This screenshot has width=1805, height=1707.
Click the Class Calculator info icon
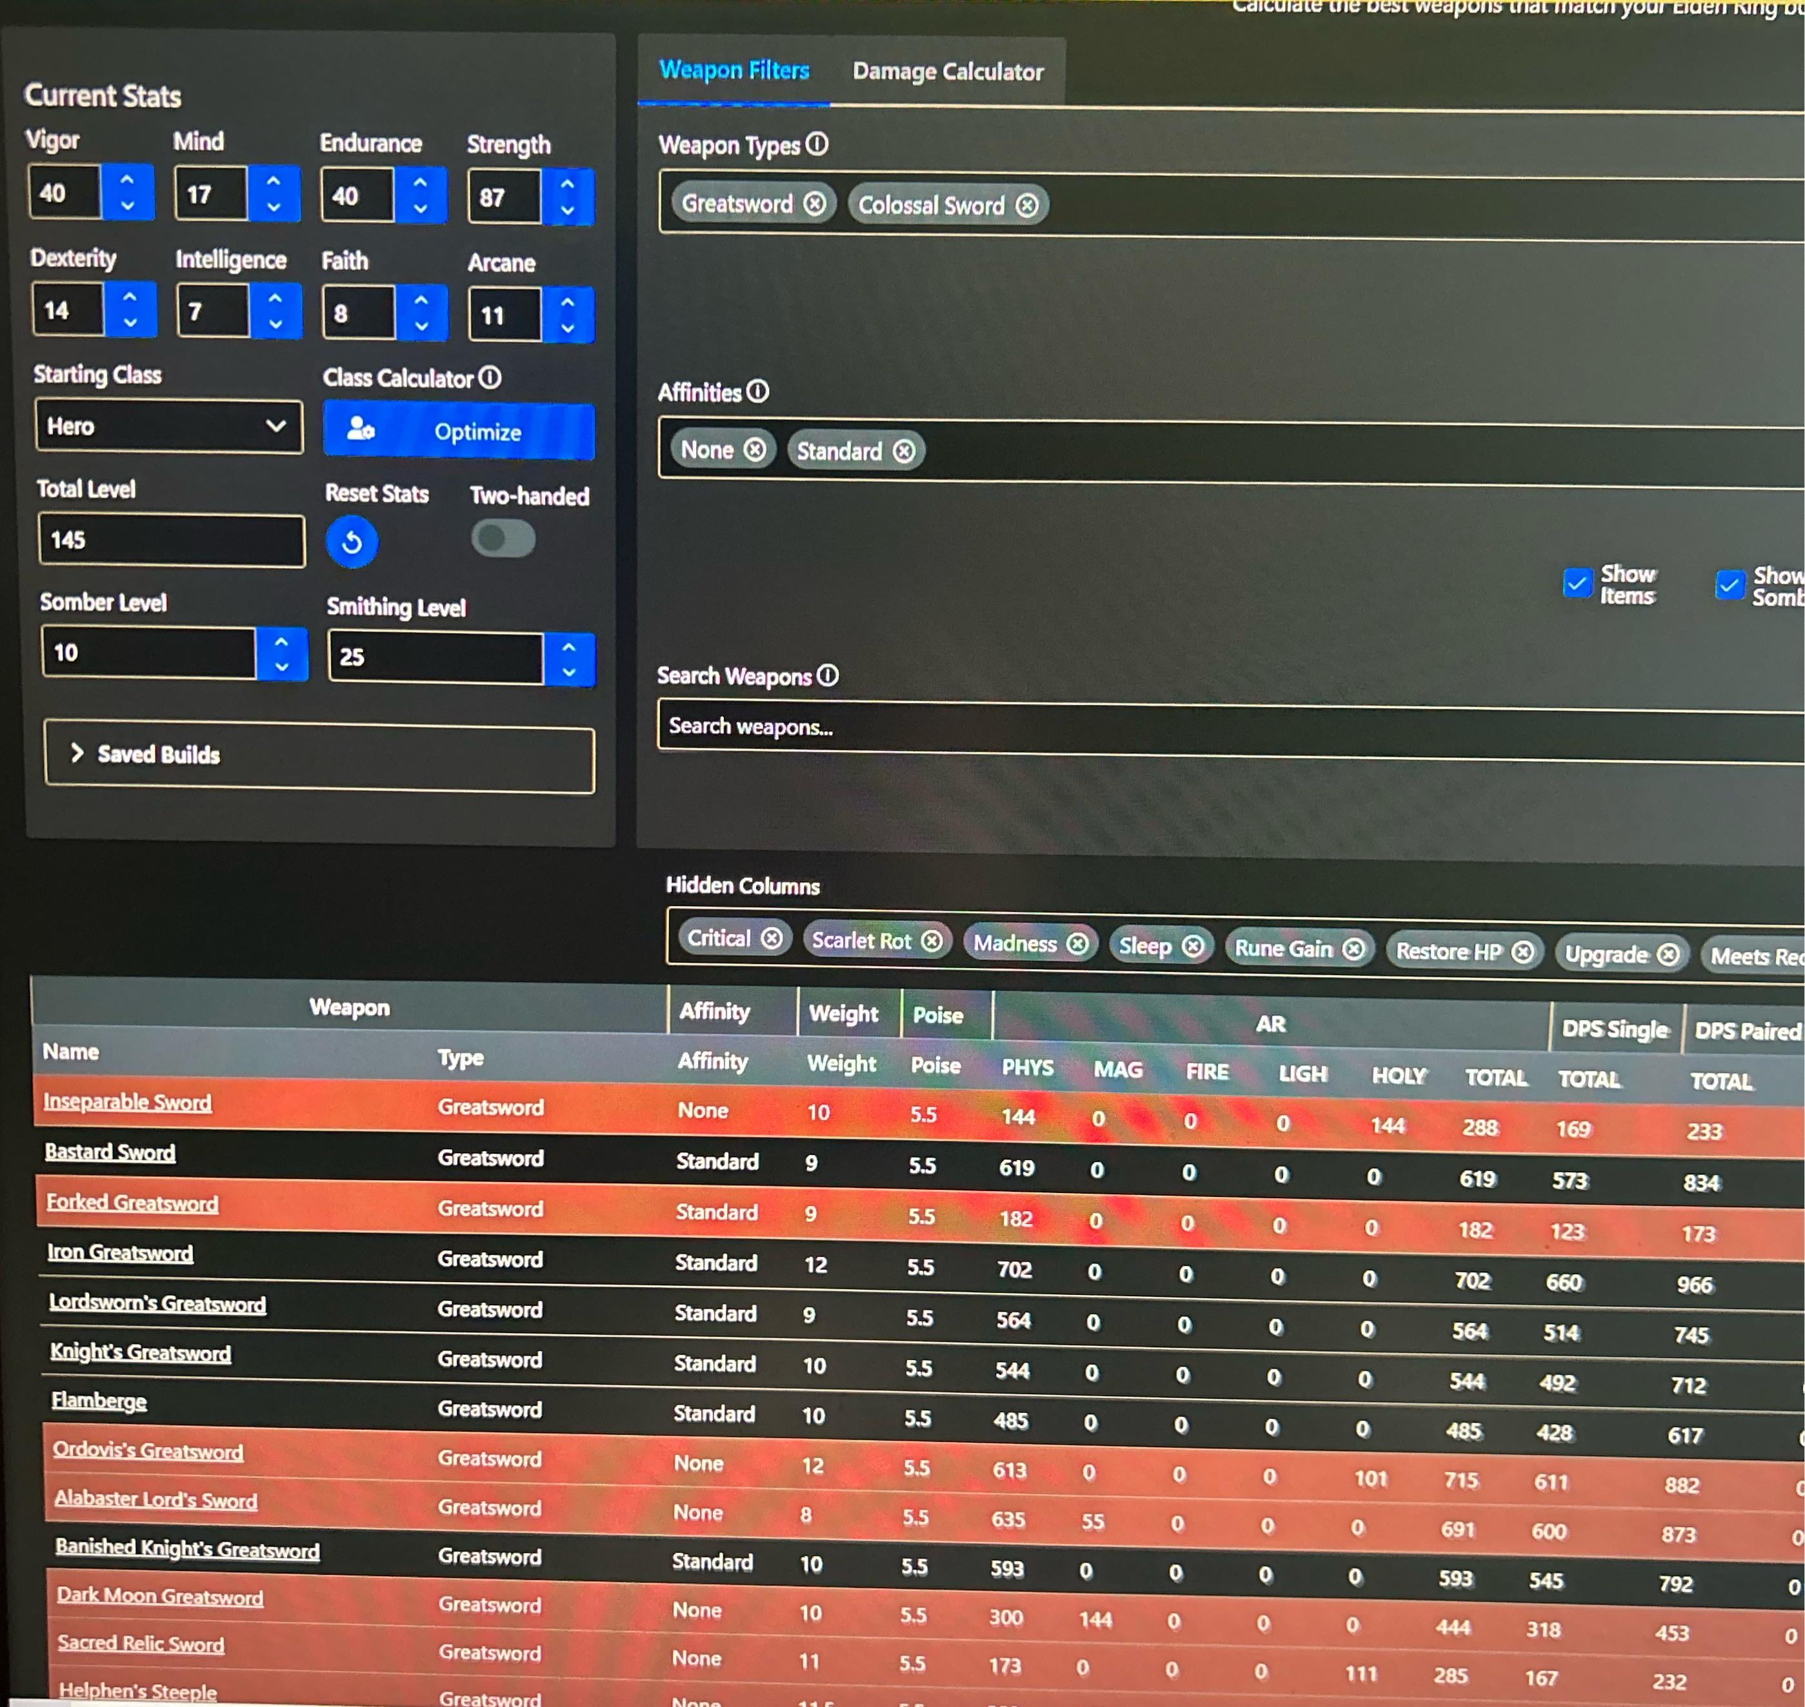490,377
